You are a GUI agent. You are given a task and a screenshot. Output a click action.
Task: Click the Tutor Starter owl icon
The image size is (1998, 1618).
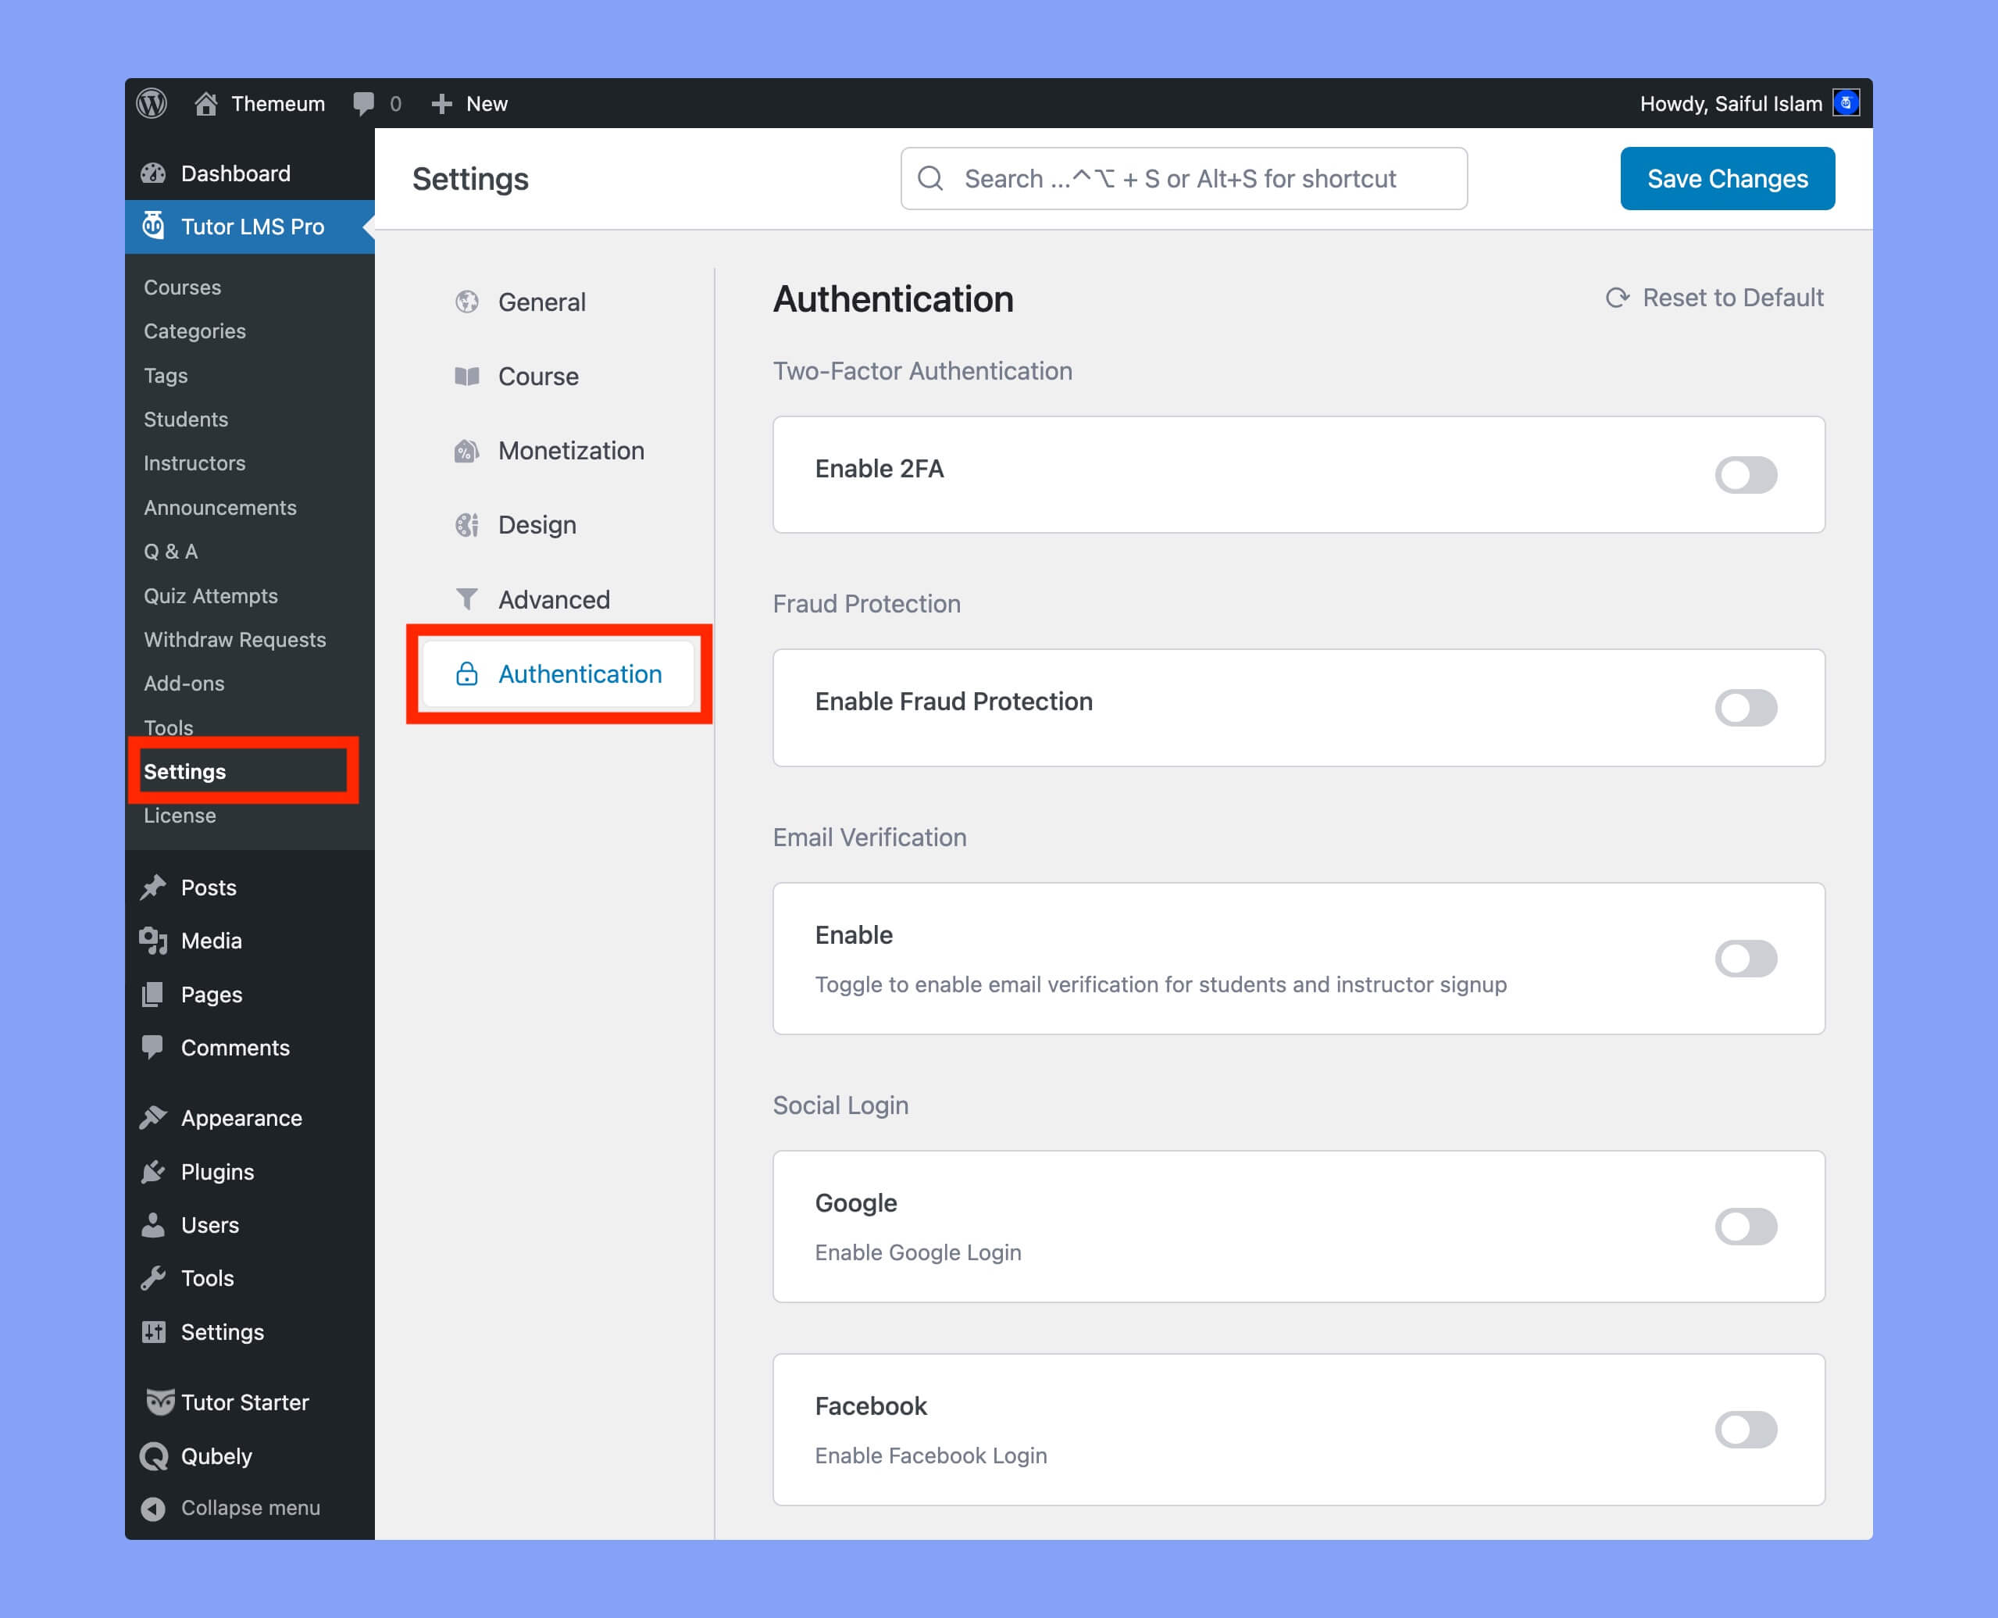160,1402
